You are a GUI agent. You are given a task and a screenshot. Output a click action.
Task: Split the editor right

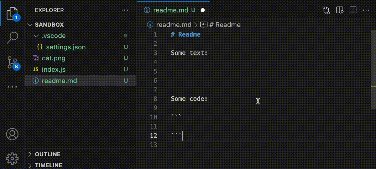pyautogui.click(x=353, y=10)
